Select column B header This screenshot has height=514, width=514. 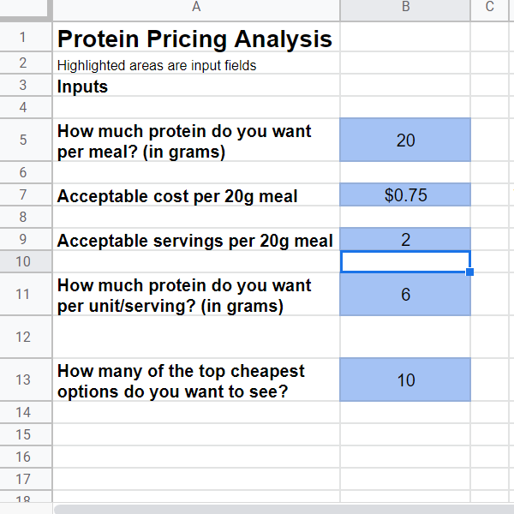405,9
